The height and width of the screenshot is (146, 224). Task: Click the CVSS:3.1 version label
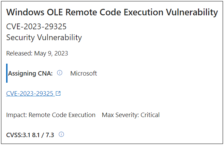[18, 135]
